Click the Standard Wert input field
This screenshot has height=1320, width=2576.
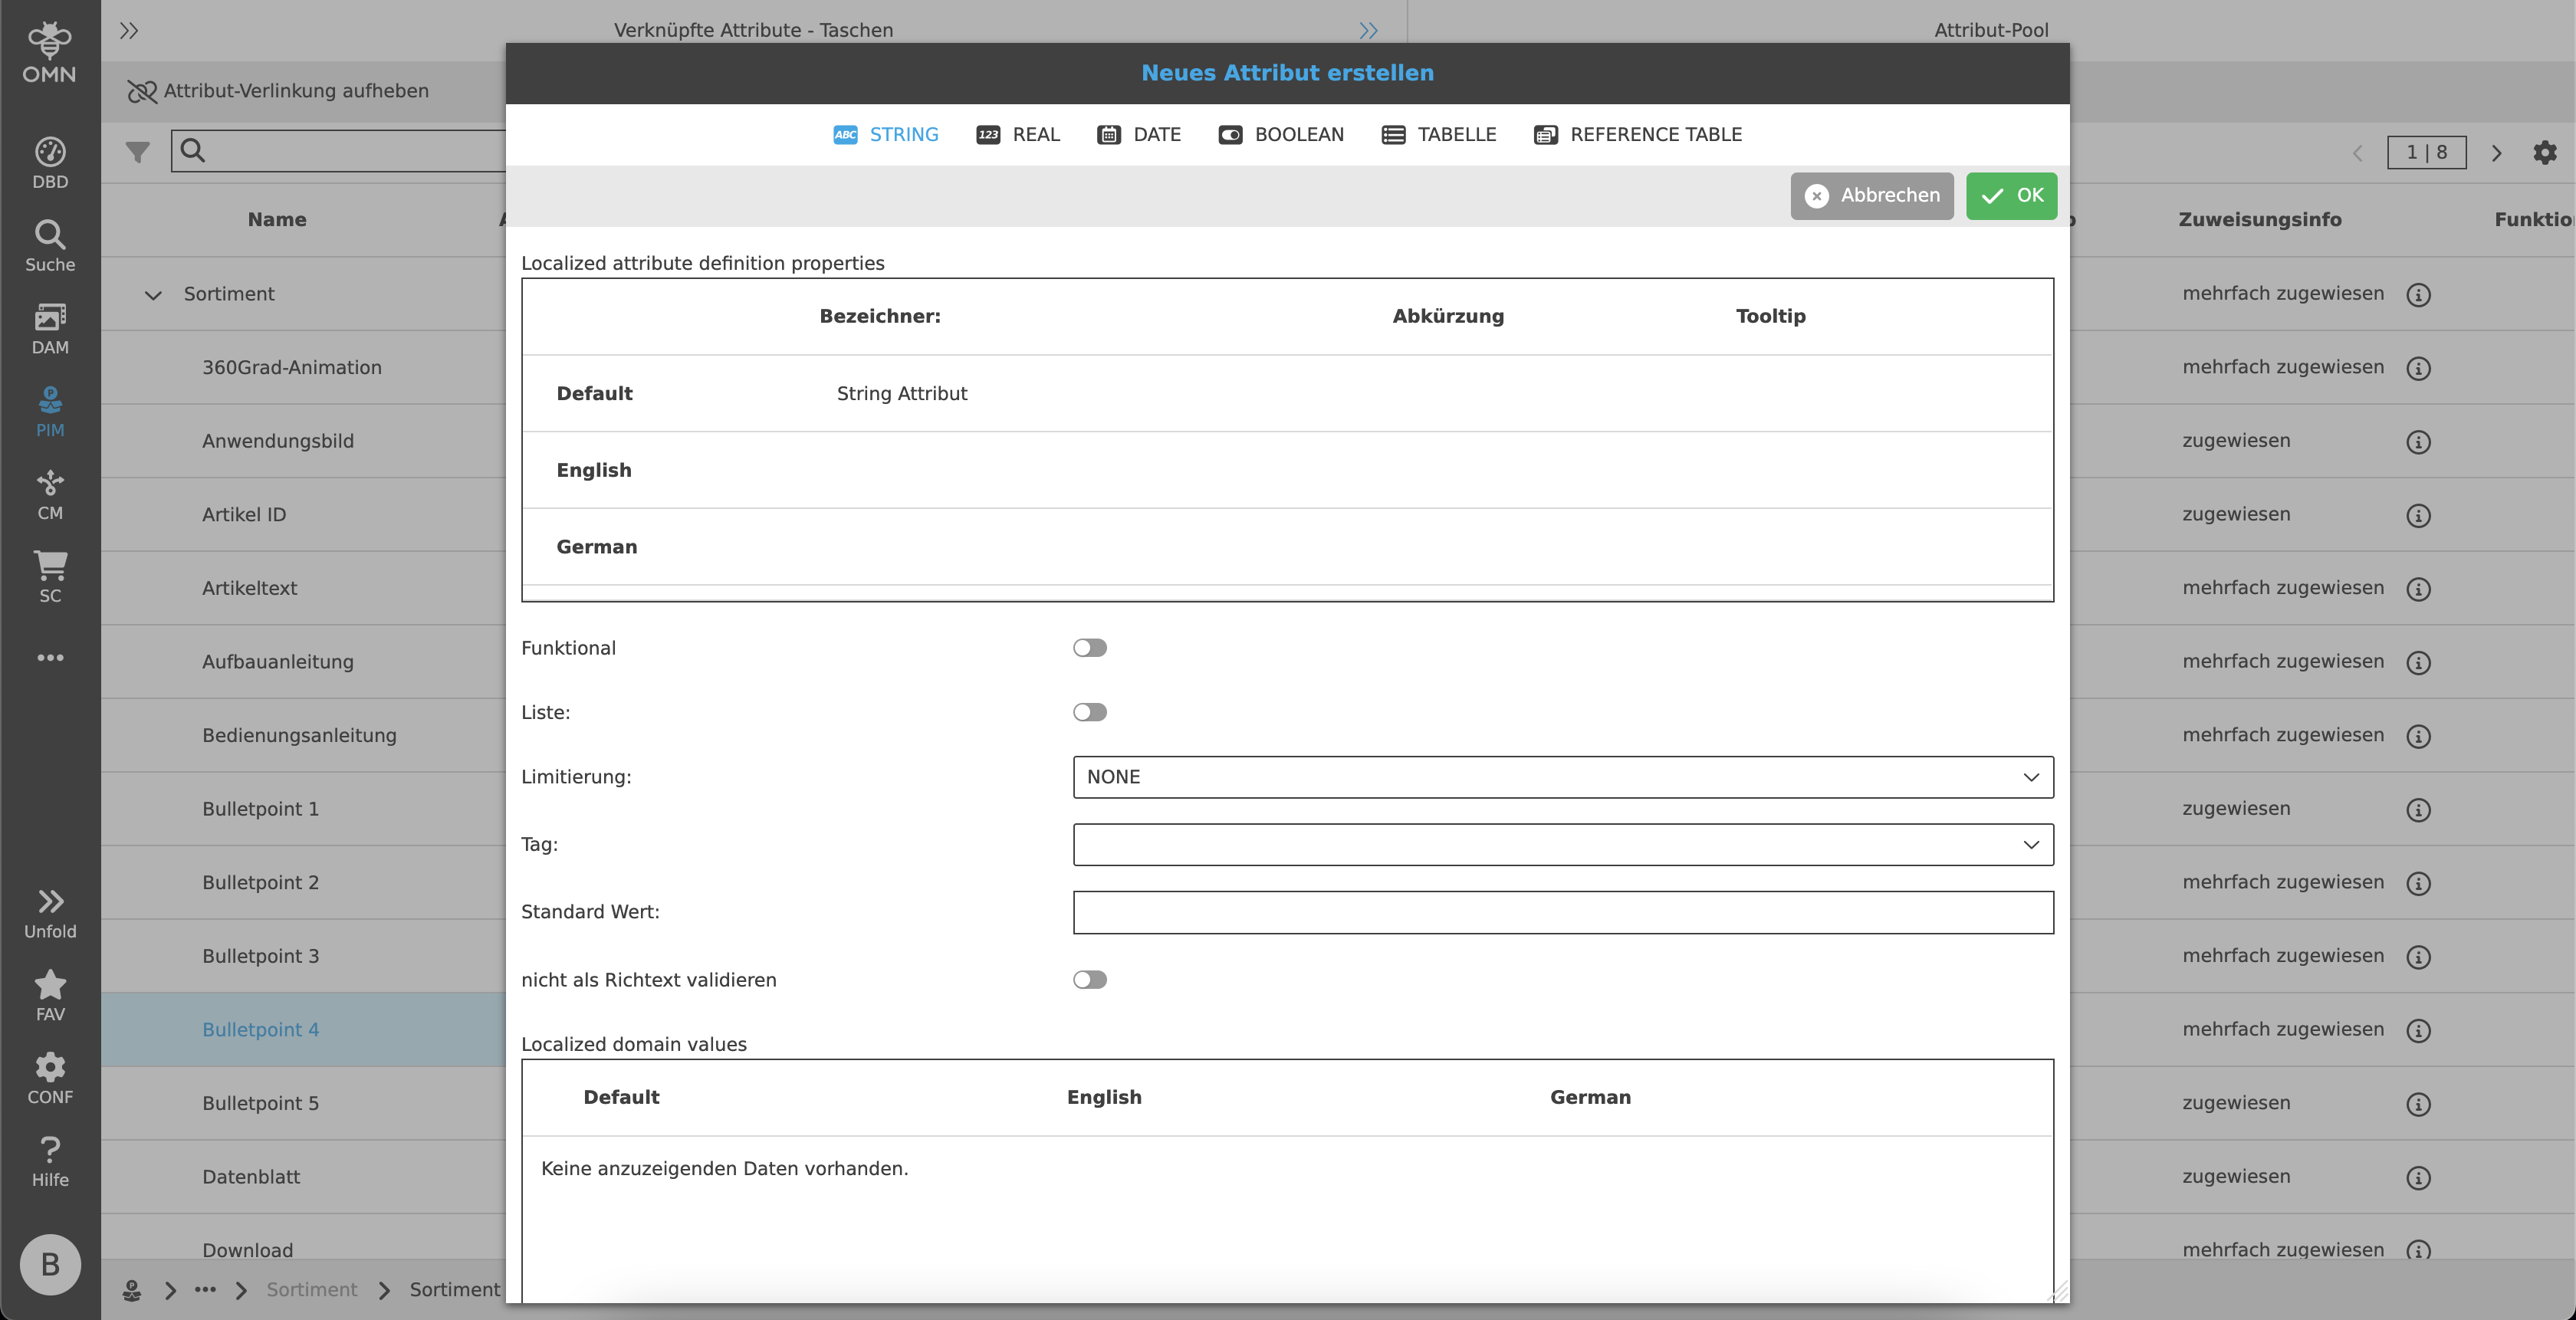pyautogui.click(x=1562, y=912)
